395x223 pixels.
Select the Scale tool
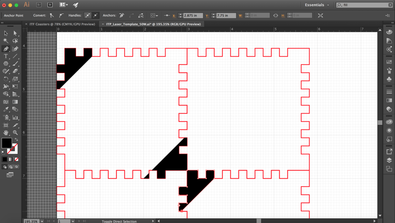[15, 79]
